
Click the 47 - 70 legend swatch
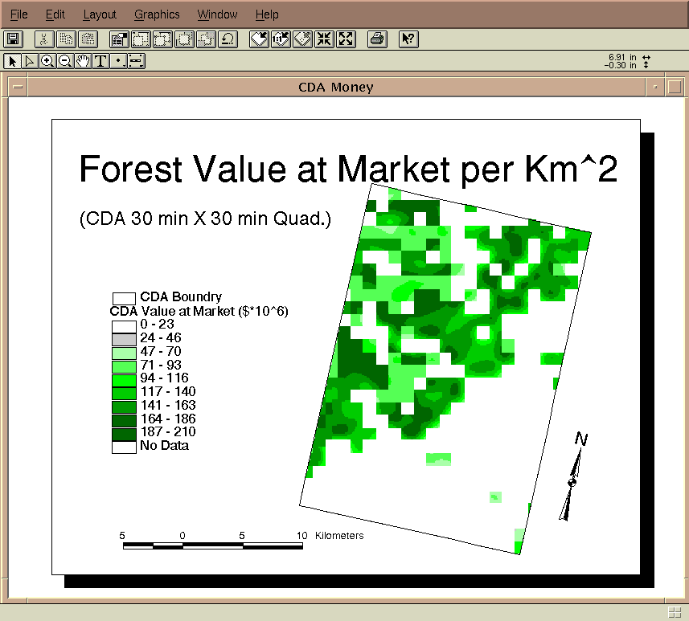coord(124,352)
